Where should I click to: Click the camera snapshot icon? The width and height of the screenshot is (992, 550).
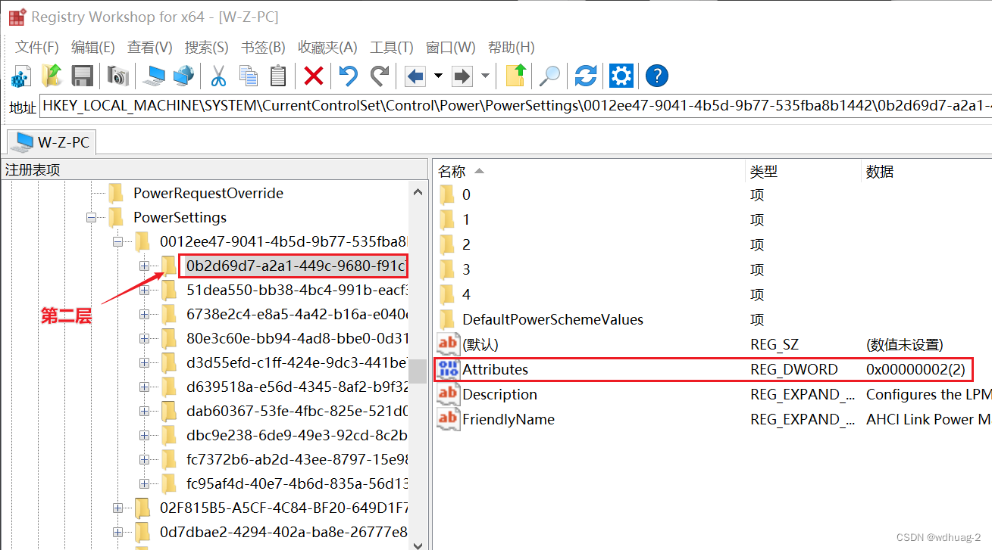pyautogui.click(x=118, y=76)
